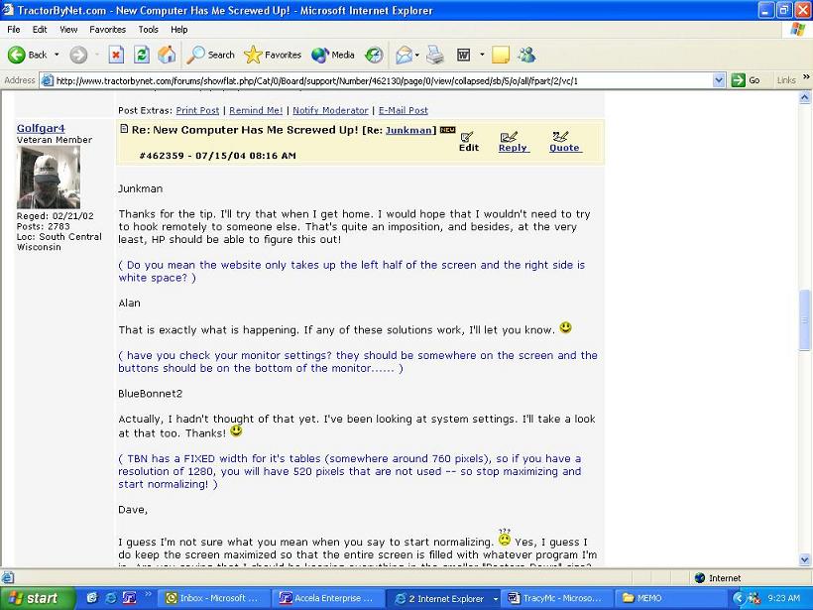813x610 pixels.
Task: Open the Help menu
Action: tap(178, 30)
